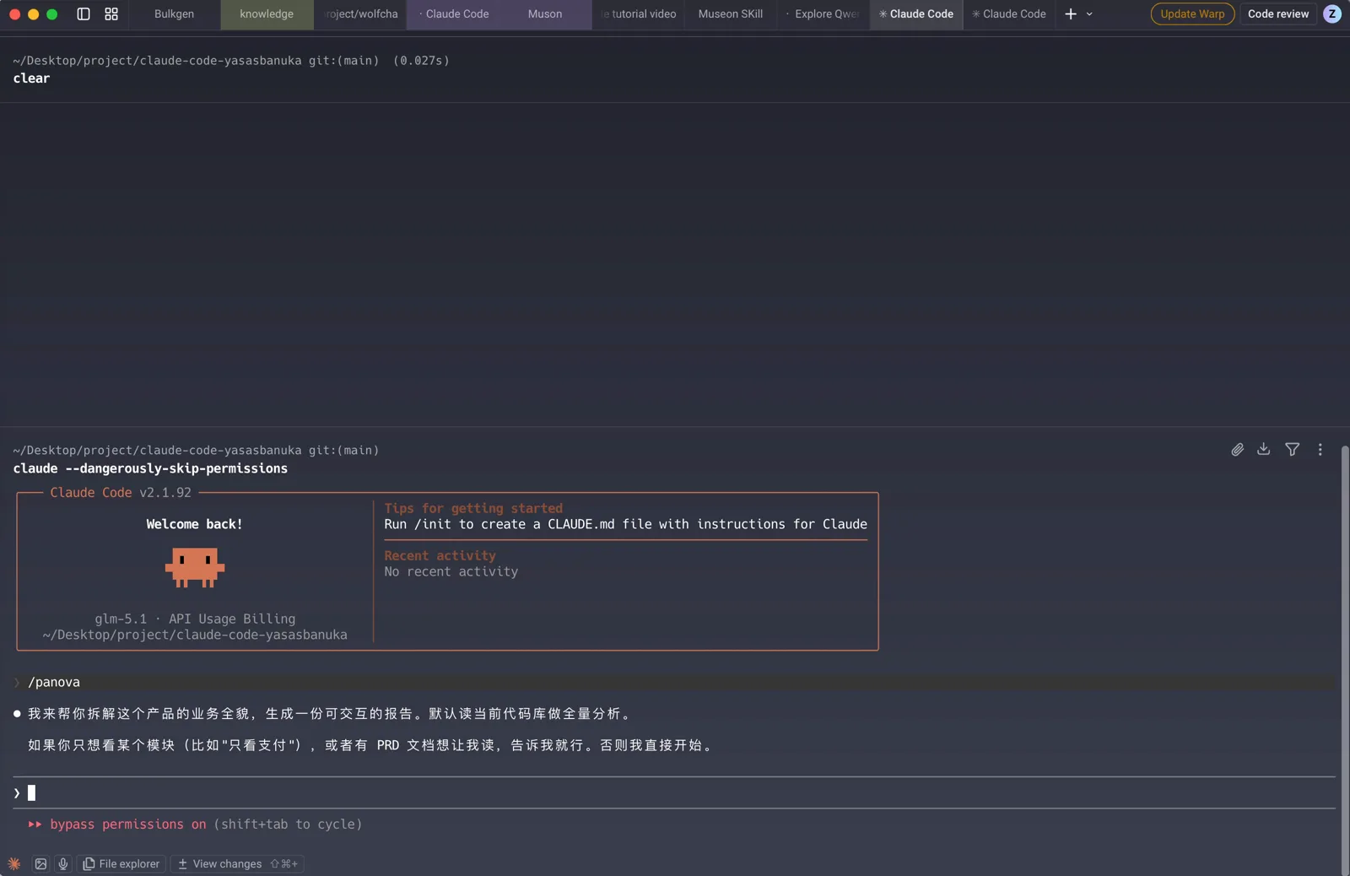
Task: Switch to the Muson tab
Action: pyautogui.click(x=545, y=14)
